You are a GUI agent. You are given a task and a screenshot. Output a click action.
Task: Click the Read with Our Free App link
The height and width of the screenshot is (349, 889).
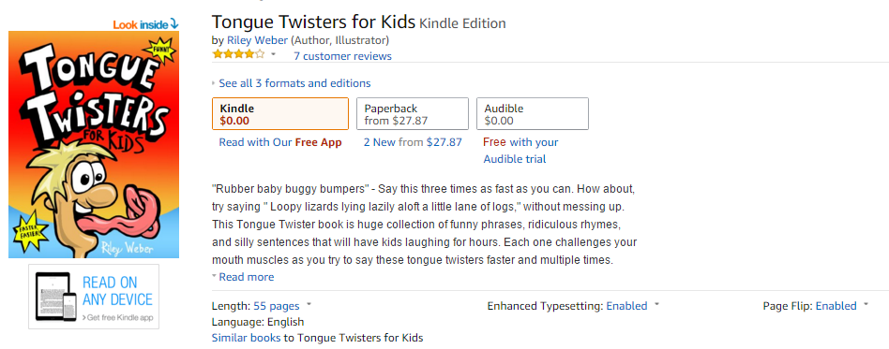tap(280, 142)
